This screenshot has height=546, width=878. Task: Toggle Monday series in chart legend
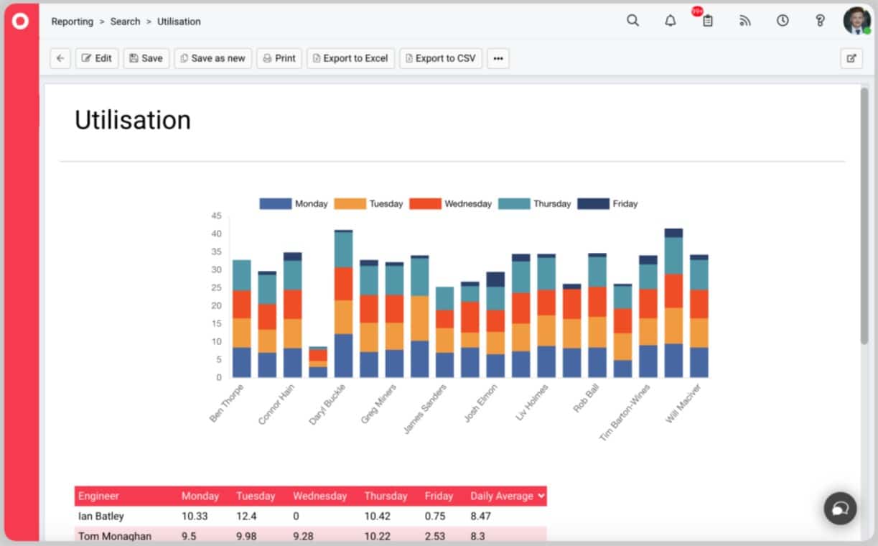point(294,203)
